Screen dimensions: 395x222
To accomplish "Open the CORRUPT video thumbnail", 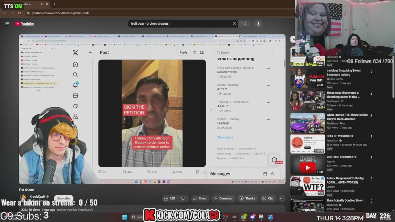I will [308, 165].
